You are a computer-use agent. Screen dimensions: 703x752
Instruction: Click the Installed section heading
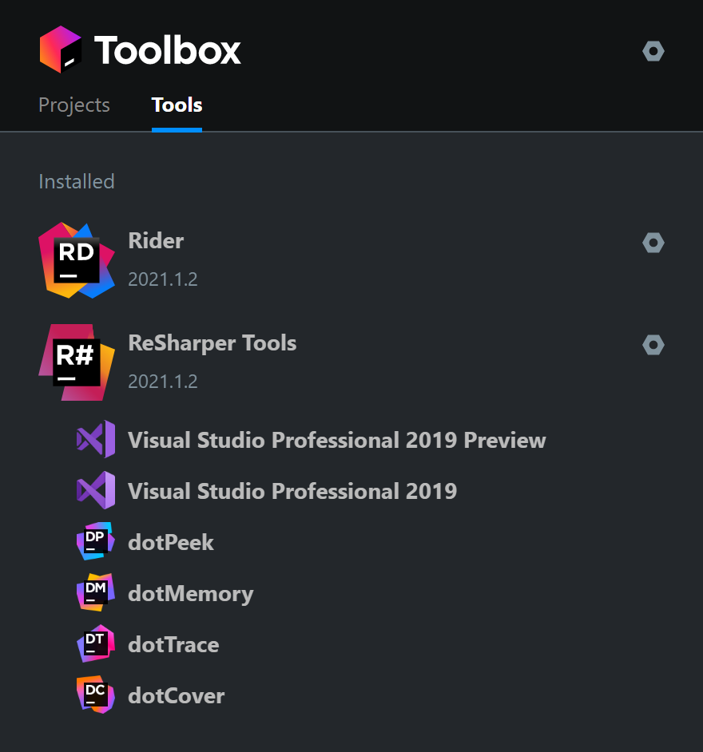(x=77, y=182)
